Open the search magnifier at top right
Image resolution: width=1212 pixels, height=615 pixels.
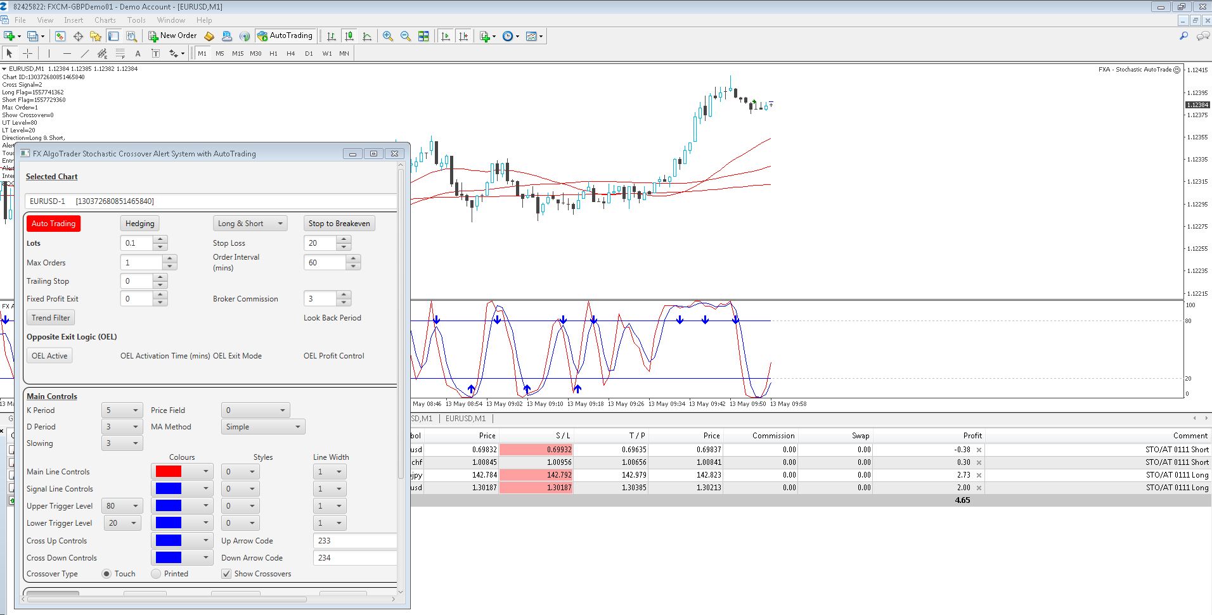[x=1183, y=36]
